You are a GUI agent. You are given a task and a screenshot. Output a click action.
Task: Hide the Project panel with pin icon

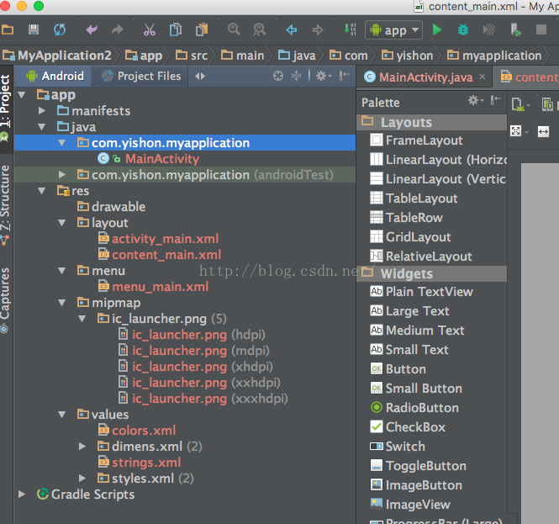click(x=345, y=76)
